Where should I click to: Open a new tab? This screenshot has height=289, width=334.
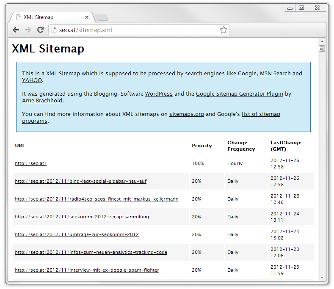pos(102,17)
